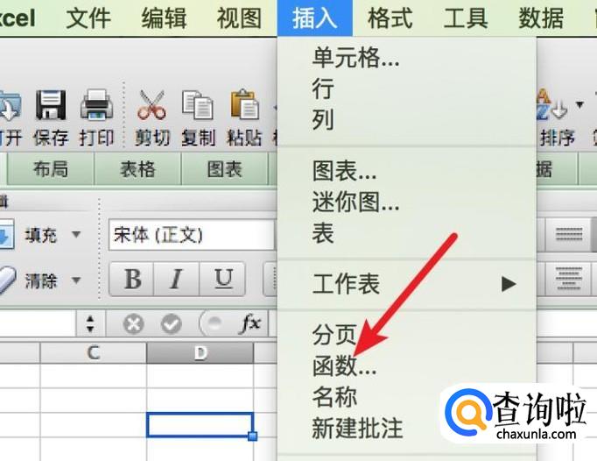Click the Sort (排序) A-Z icon
This screenshot has width=597, height=461.
551,105
